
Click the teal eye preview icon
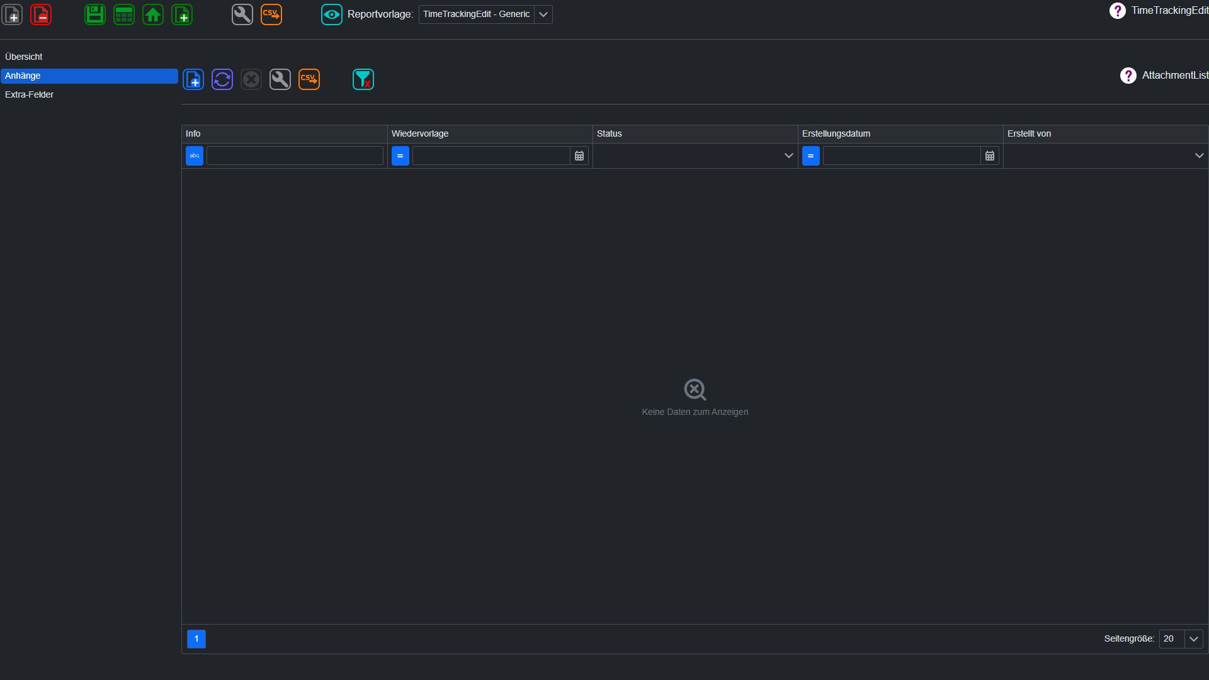coord(332,14)
